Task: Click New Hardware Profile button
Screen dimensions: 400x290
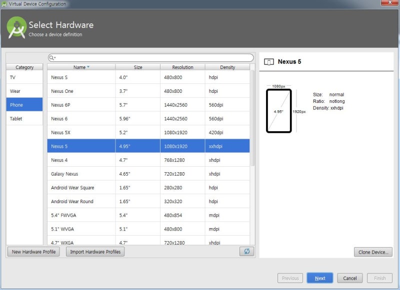Action: [x=33, y=252]
